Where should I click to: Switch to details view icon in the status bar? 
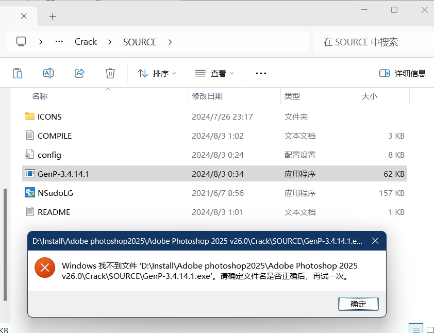point(416,329)
